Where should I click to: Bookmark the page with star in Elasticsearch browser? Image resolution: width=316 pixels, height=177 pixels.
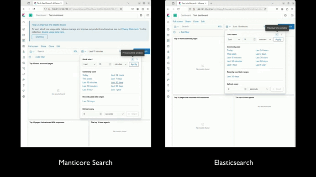[265, 9]
